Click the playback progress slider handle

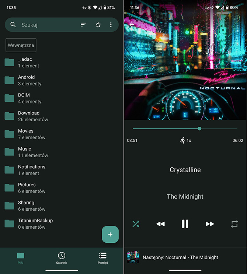point(199,129)
